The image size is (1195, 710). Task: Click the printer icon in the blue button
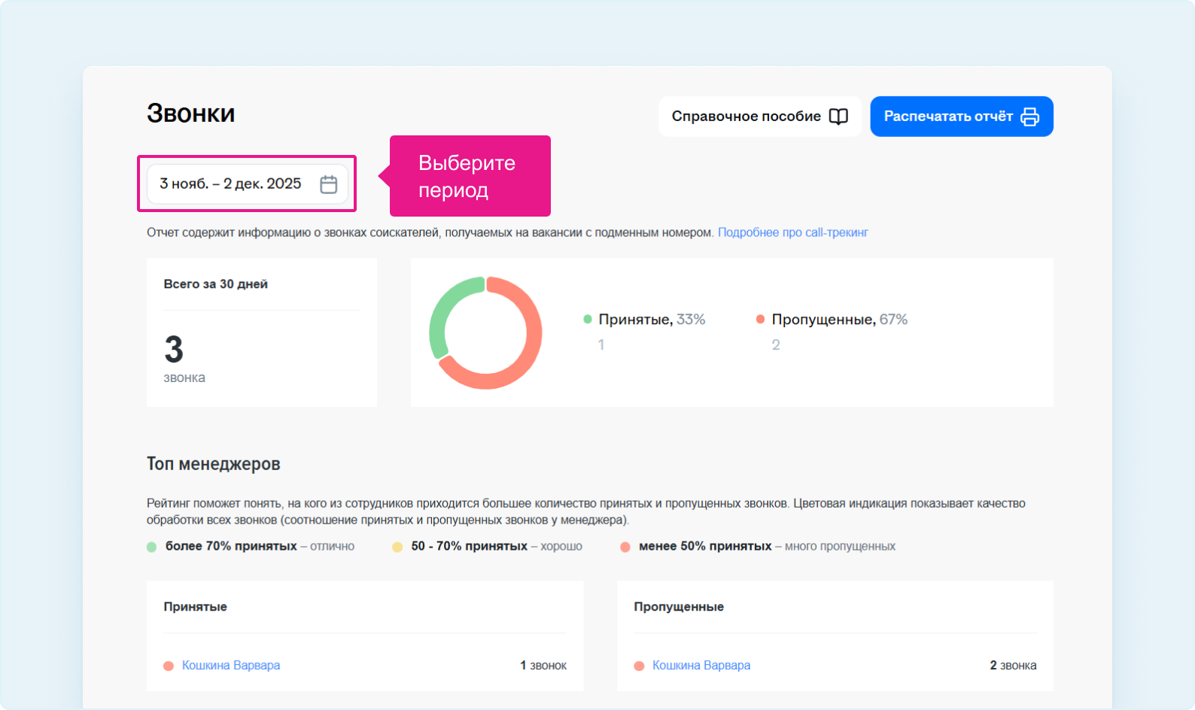point(1029,117)
